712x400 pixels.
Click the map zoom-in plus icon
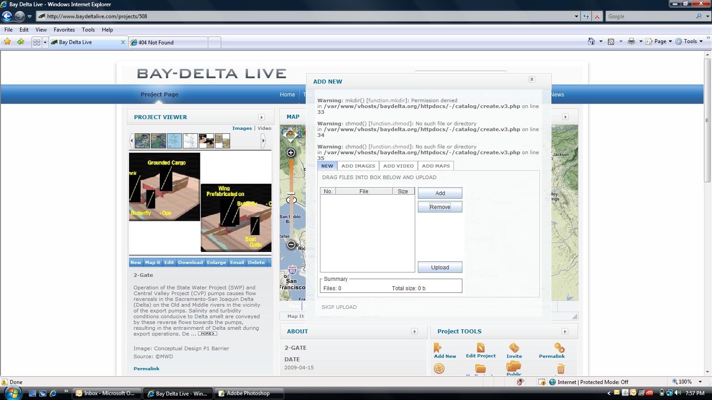[291, 153]
